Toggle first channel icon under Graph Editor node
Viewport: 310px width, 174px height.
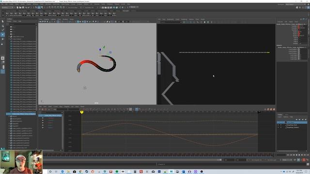pos(43,118)
